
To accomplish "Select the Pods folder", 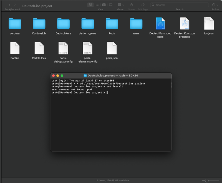I will click(x=112, y=24).
